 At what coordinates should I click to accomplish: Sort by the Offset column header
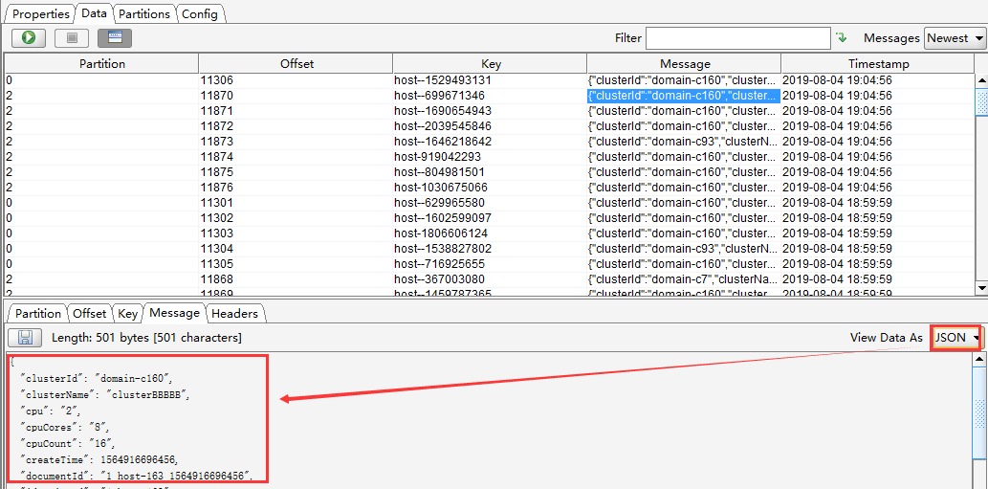click(x=296, y=64)
